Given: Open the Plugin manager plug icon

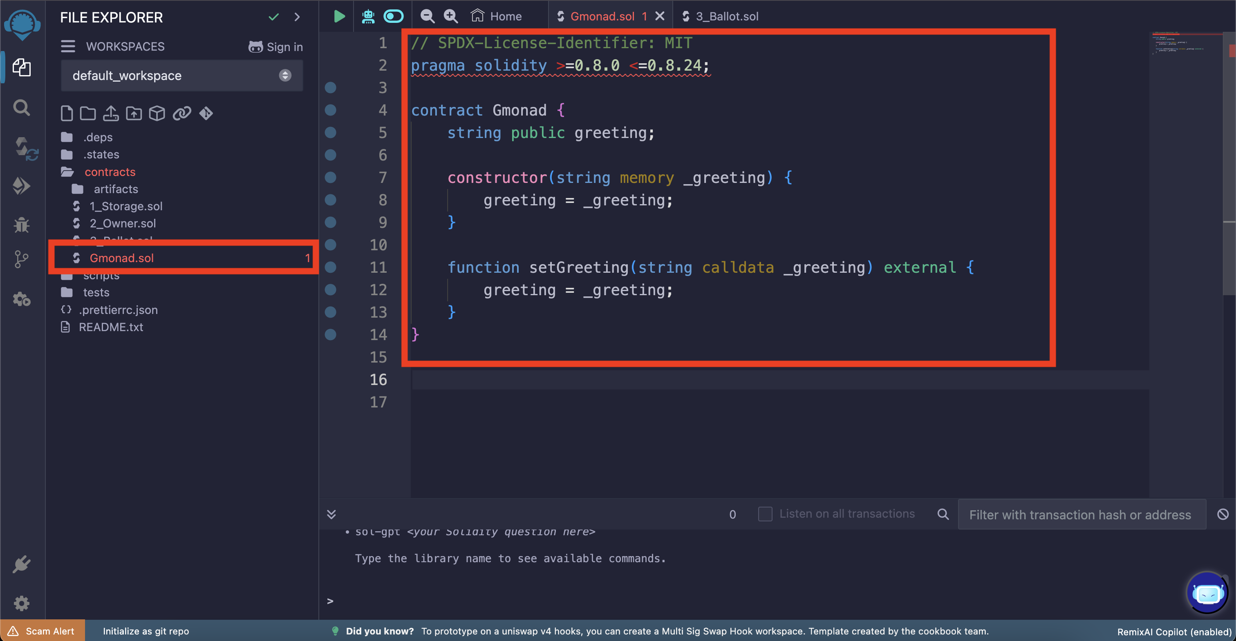Looking at the screenshot, I should click(x=22, y=564).
